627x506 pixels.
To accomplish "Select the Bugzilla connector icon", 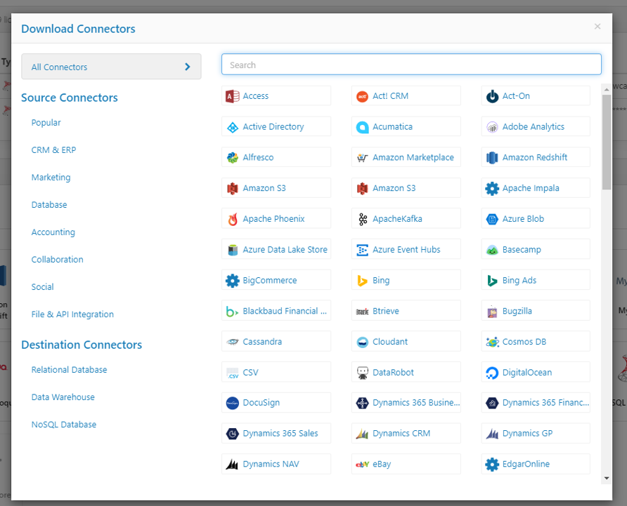I will [492, 311].
